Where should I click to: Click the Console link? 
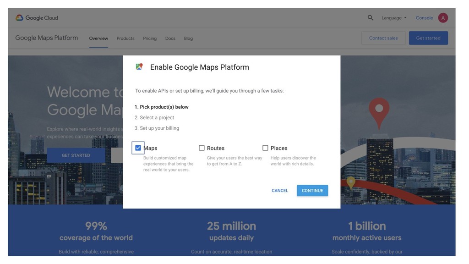[x=424, y=18]
